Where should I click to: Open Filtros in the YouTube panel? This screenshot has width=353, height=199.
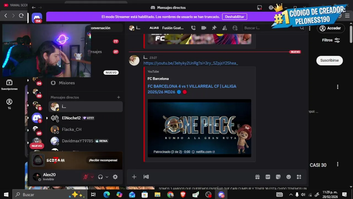pos(331,40)
